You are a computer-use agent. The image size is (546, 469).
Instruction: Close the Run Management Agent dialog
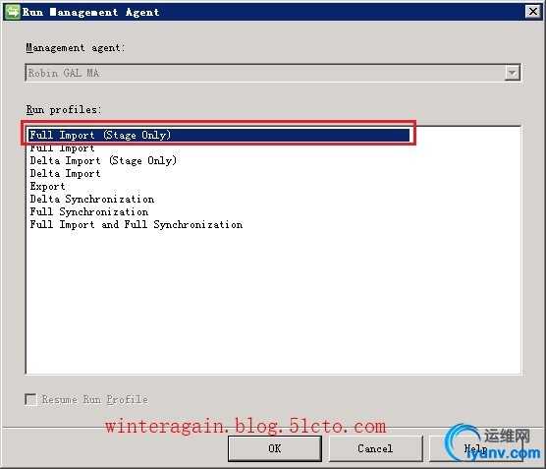533,12
